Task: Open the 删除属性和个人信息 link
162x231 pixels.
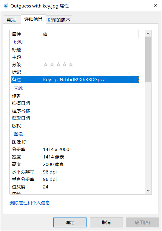Action: (x=30, y=203)
